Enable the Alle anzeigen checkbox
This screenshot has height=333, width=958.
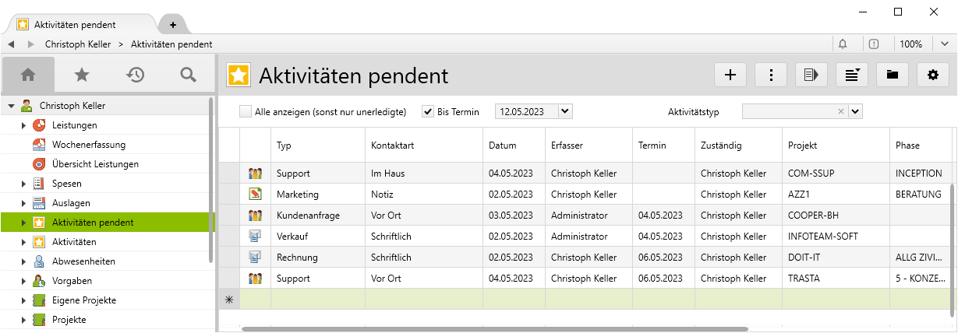pos(246,112)
